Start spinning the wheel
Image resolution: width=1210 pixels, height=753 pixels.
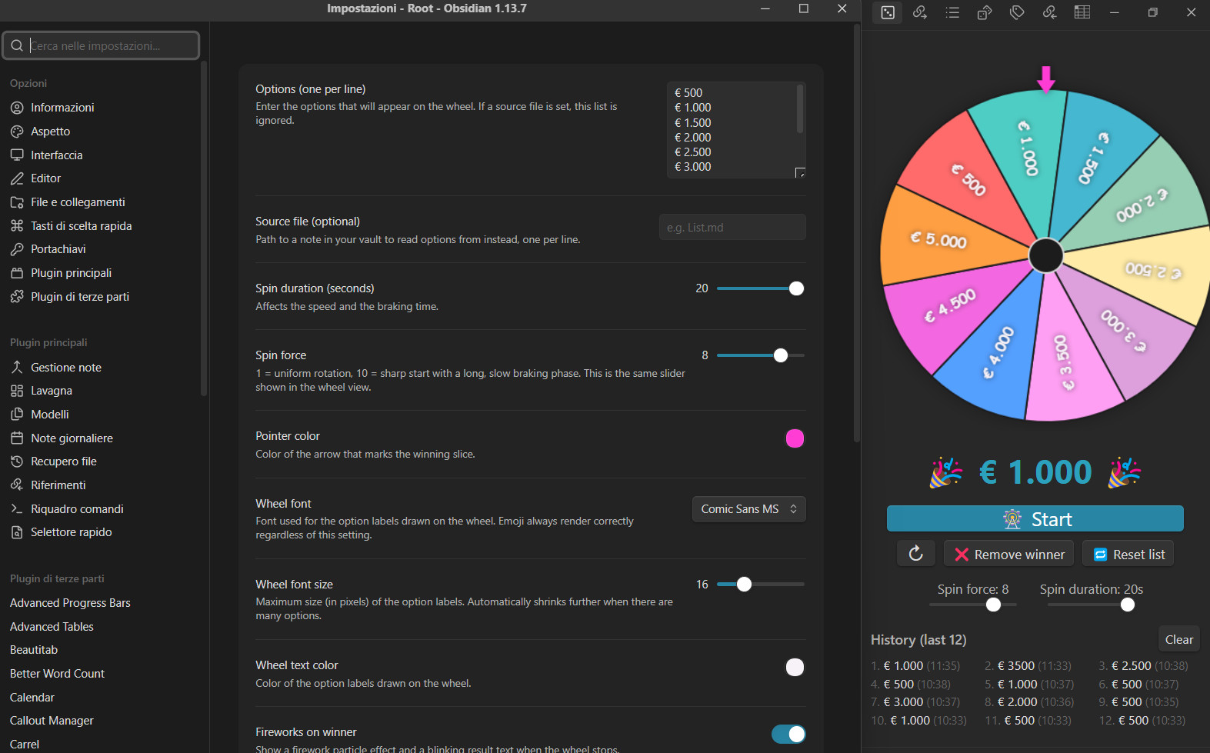click(1035, 519)
